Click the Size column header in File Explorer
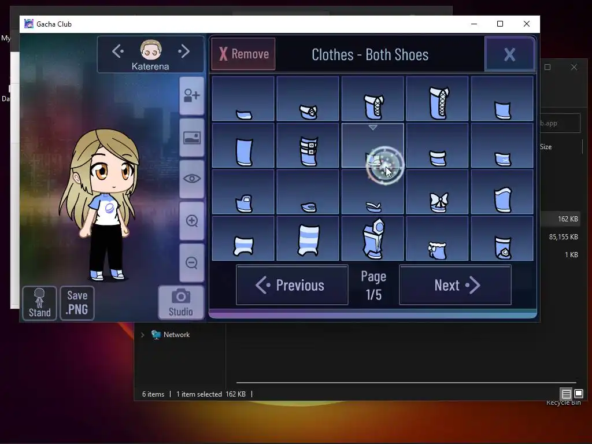 coord(546,147)
